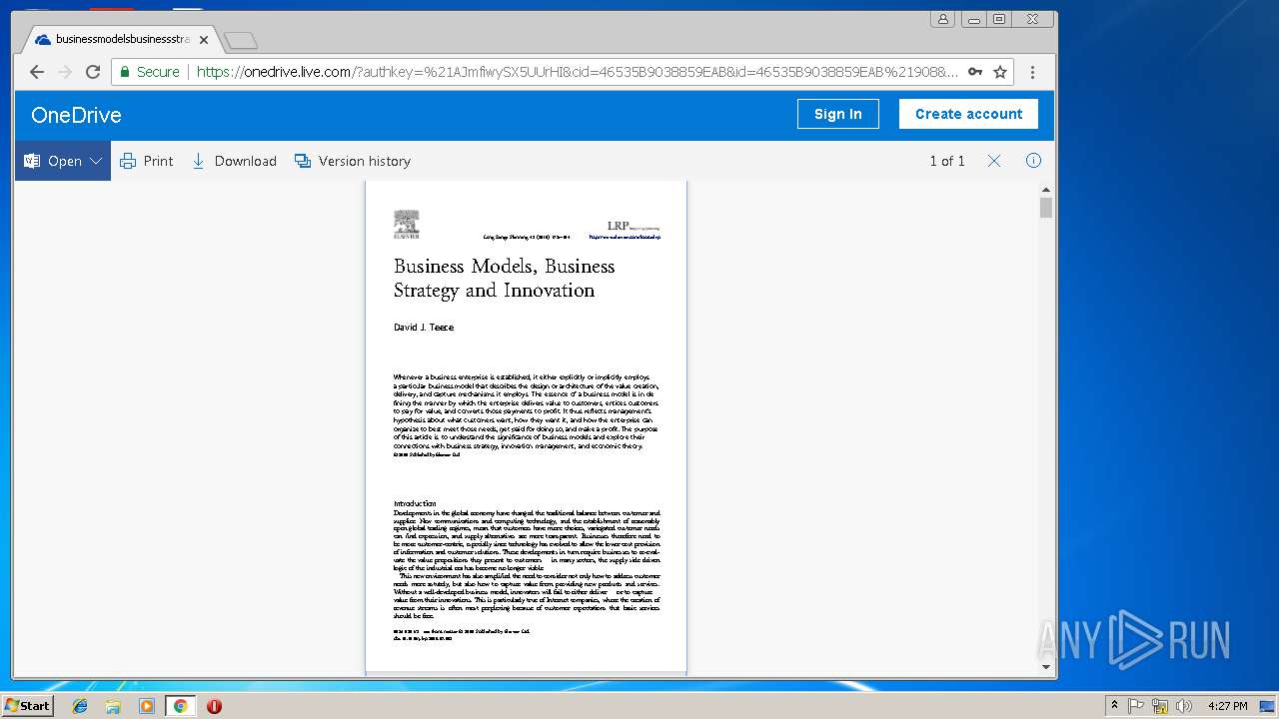The width and height of the screenshot is (1279, 719).
Task: Click the 'Business Models, Business' title line
Action: coord(504,266)
